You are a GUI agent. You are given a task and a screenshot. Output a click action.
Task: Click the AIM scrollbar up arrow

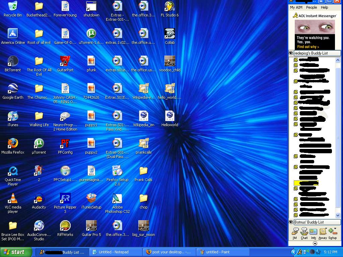pos(338,60)
